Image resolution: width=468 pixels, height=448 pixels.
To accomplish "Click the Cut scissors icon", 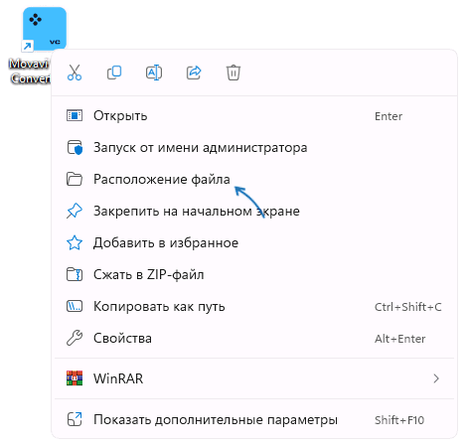I will coord(75,73).
